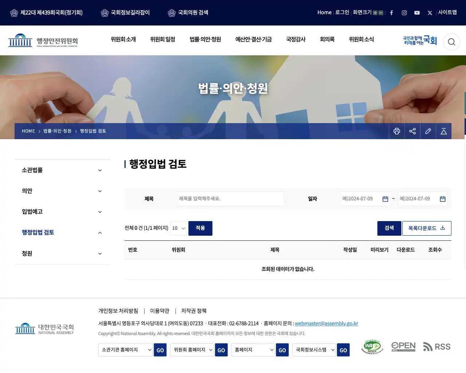Expand the 소관법률 sidebar menu
The width and height of the screenshot is (466, 373).
pos(62,170)
